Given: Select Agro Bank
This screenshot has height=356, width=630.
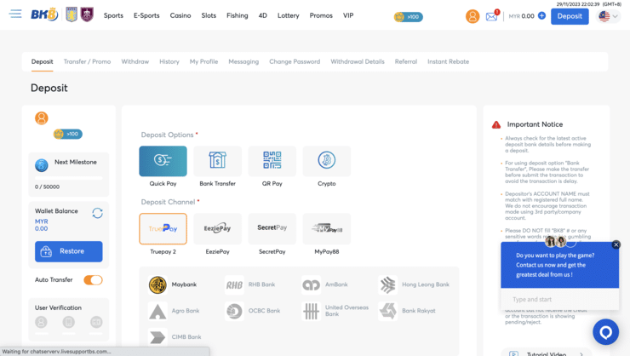Looking at the screenshot, I should point(174,311).
